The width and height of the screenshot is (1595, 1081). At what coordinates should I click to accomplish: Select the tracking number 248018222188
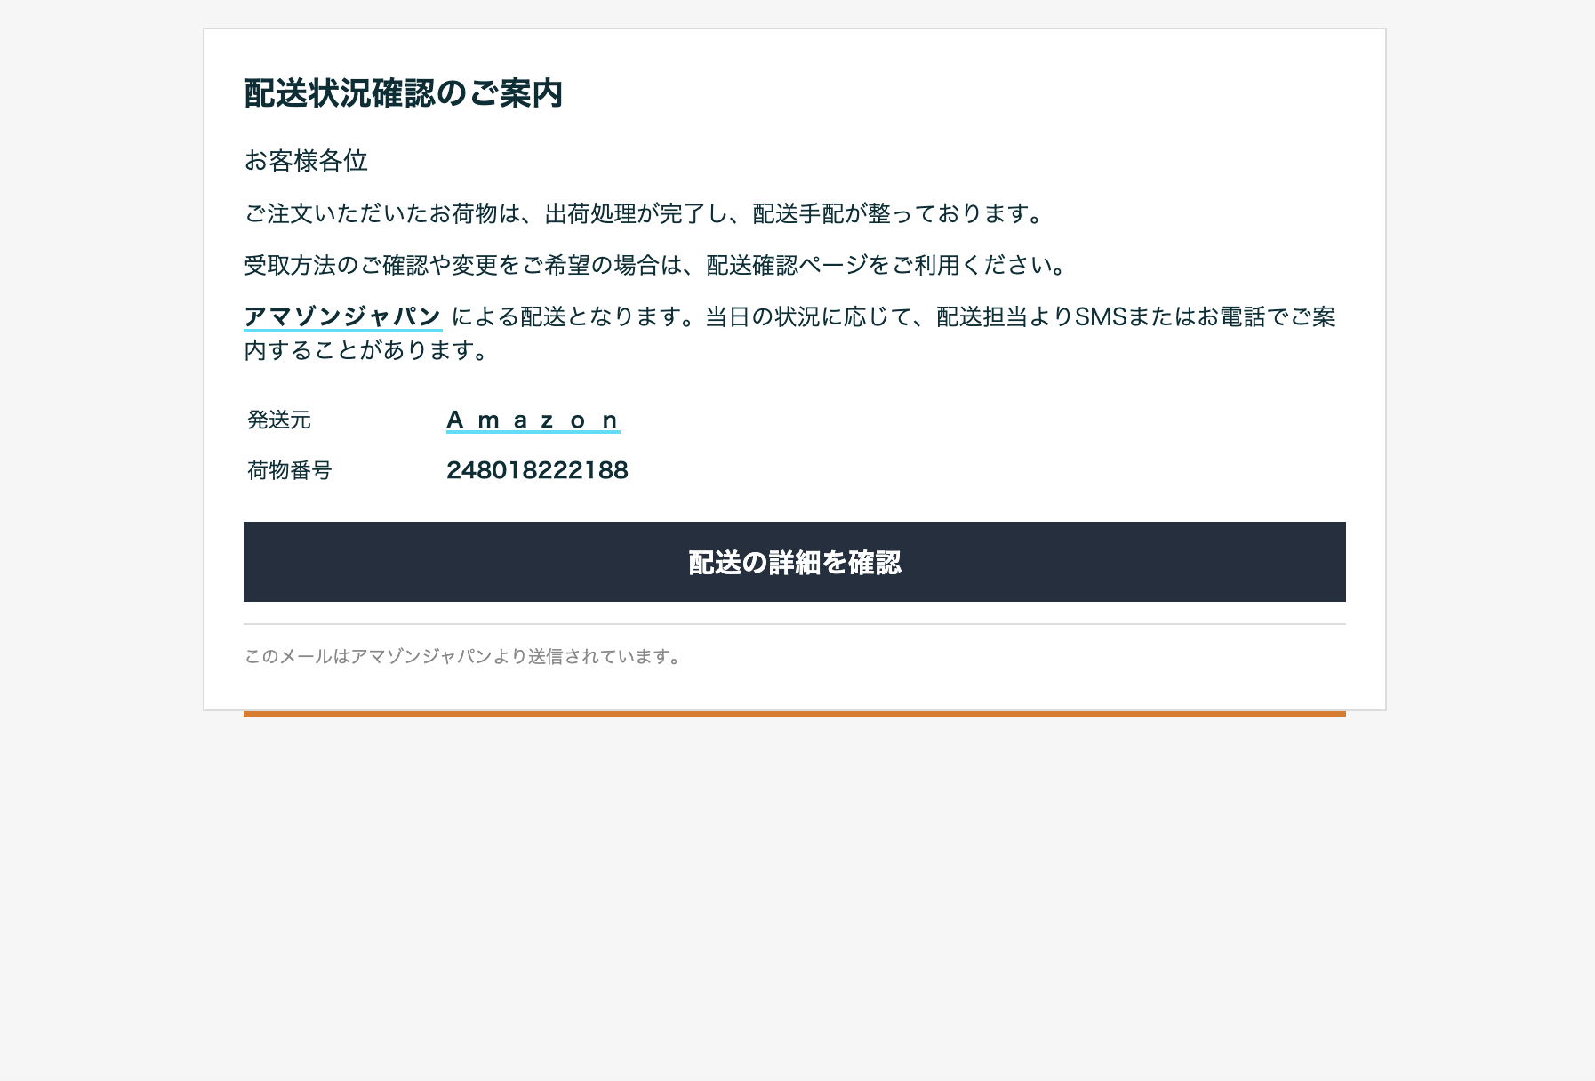pos(537,470)
